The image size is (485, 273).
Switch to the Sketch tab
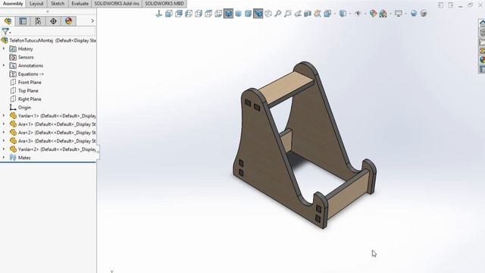(x=58, y=4)
